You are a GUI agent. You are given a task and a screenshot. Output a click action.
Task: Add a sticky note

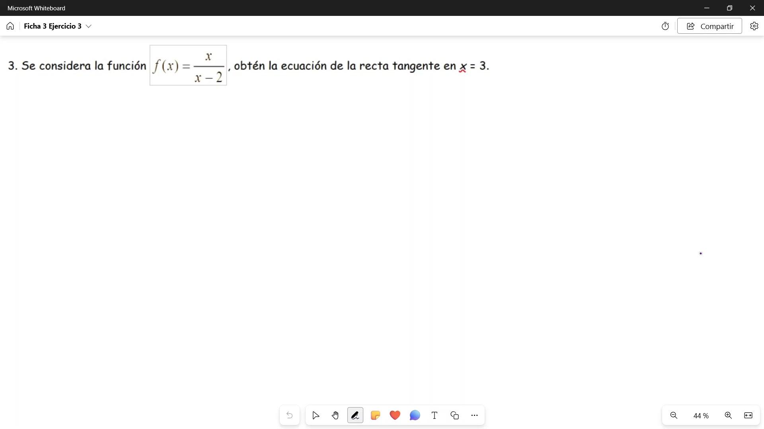[375, 415]
